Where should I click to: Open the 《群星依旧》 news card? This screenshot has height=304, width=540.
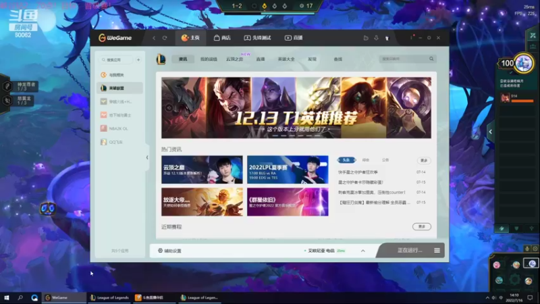click(288, 202)
